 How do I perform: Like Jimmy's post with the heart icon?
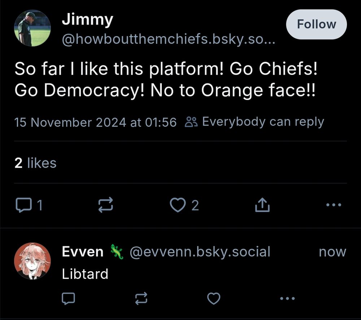(177, 205)
